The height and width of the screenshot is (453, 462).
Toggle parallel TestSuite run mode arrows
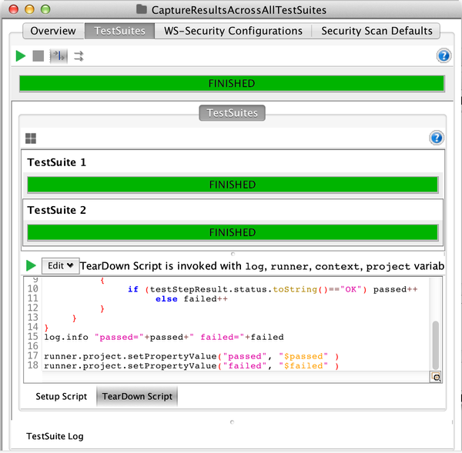click(x=79, y=56)
